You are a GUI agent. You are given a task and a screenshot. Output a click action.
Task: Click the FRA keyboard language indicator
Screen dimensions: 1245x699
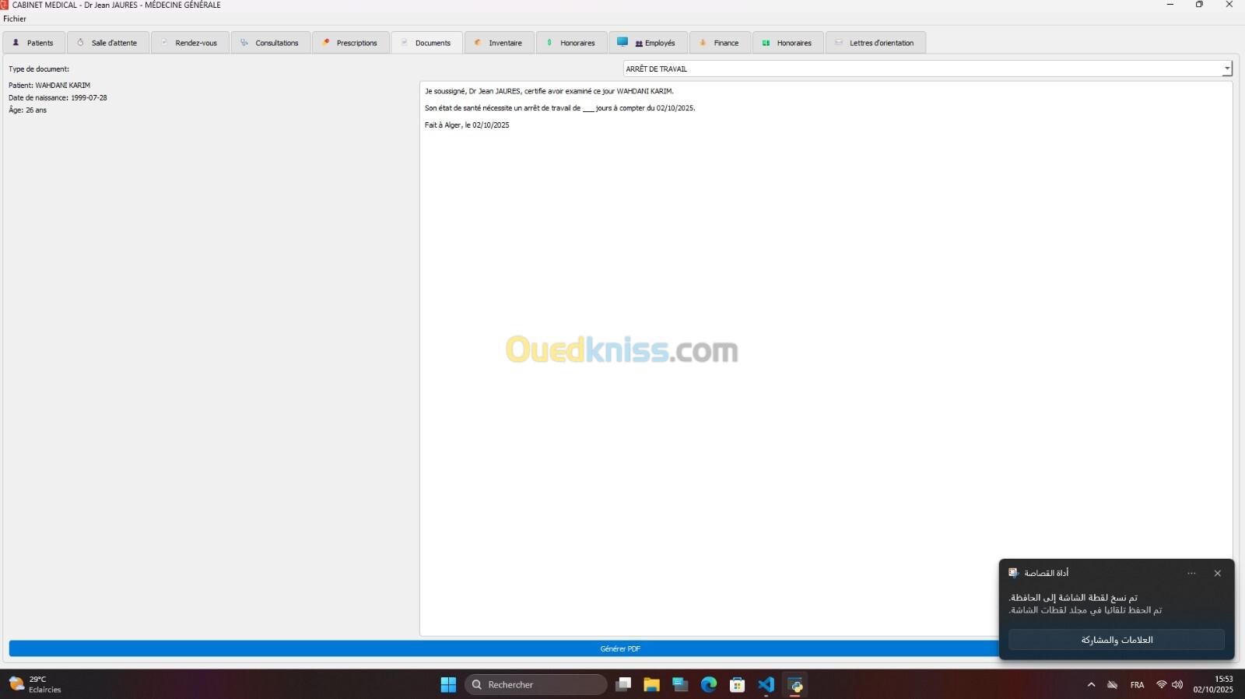(1137, 685)
